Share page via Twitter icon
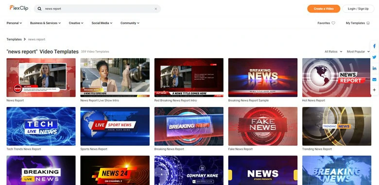This screenshot has width=379, height=185. [x=375, y=57]
